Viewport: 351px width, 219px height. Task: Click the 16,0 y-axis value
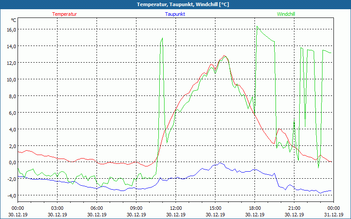(x=11, y=30)
